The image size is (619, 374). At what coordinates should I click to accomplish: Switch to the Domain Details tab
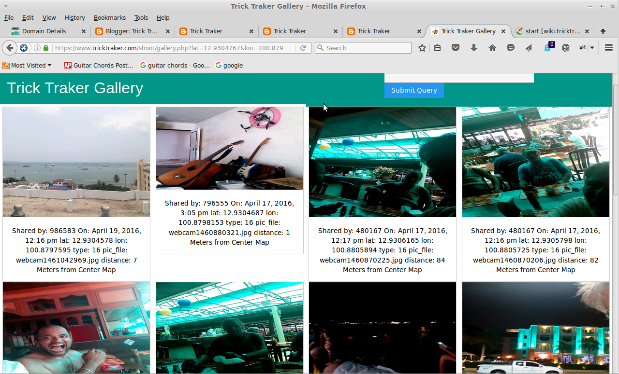tap(44, 31)
